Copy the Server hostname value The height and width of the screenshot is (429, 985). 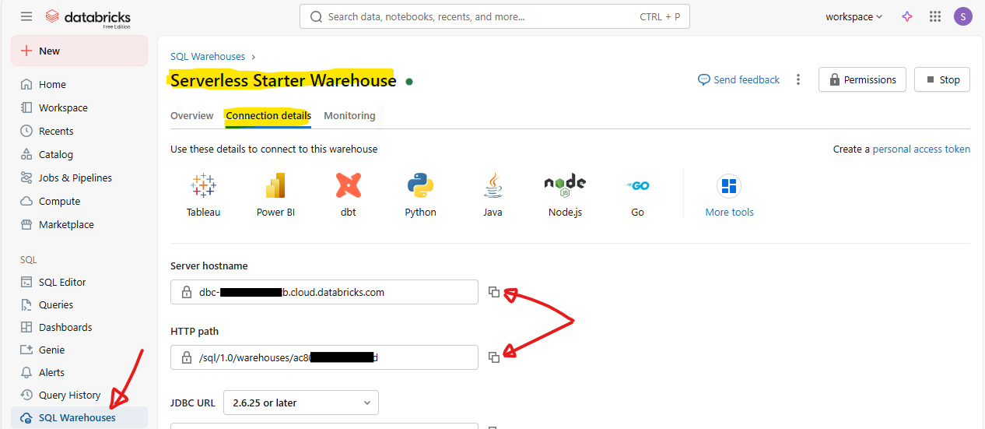[x=494, y=292]
